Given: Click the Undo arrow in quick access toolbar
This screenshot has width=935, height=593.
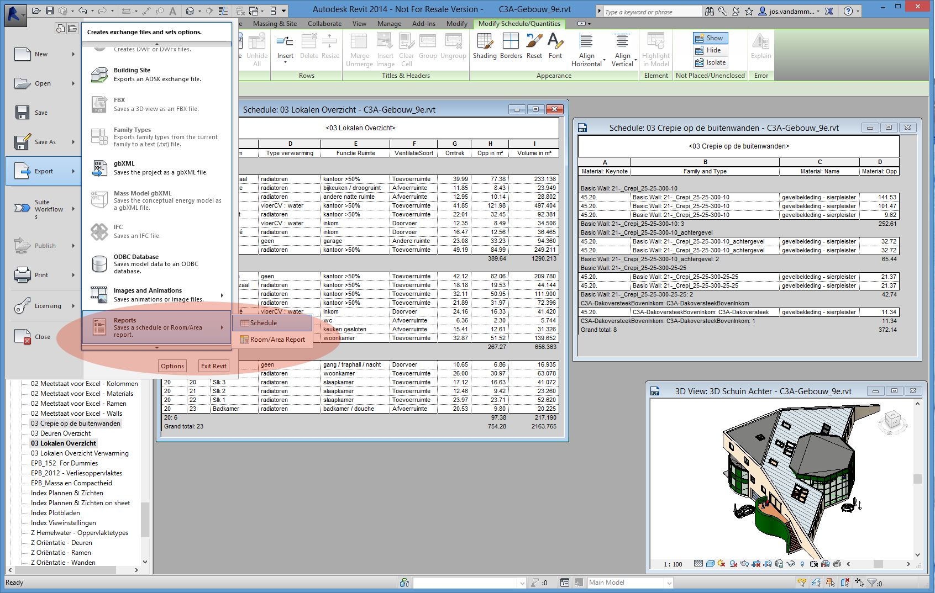Looking at the screenshot, I should click(x=83, y=10).
